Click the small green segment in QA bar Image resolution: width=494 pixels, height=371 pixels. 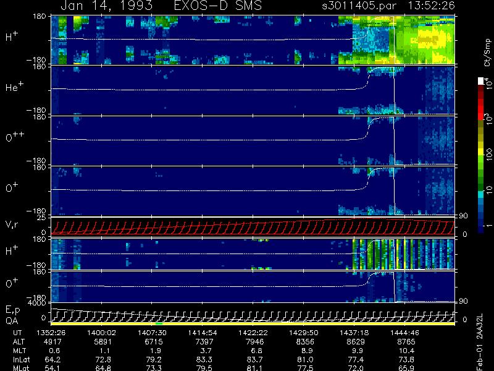coord(159,323)
